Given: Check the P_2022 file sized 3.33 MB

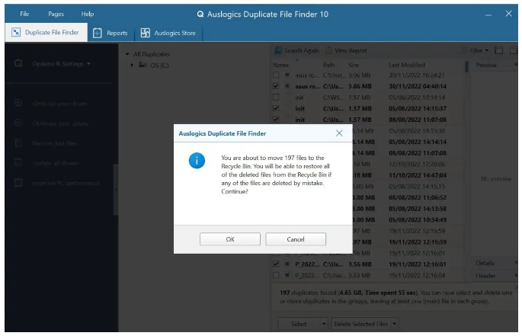Looking at the screenshot, I should (x=276, y=275).
